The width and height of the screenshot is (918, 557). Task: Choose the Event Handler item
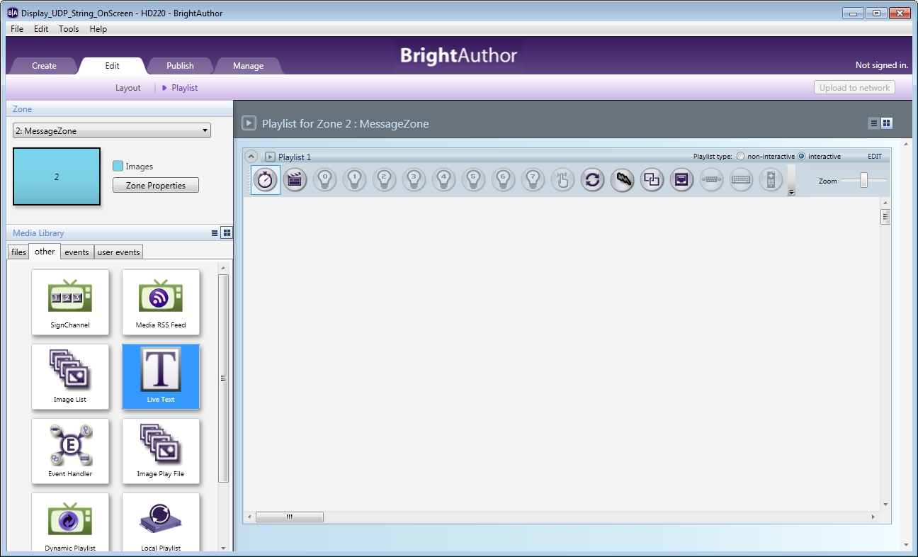click(x=70, y=451)
